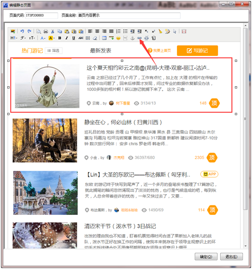This screenshot has height=269, width=252.
Task: Click the ordered list icon
Action: [118, 31]
